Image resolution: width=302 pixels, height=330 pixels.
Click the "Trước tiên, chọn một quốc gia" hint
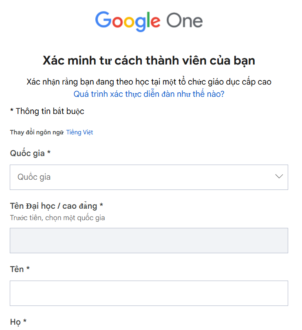pyautogui.click(x=57, y=218)
